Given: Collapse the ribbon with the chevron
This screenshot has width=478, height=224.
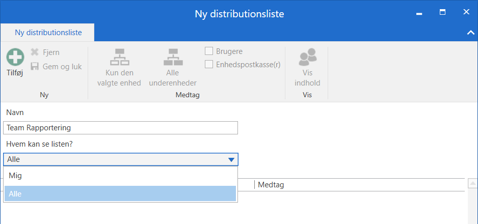Looking at the screenshot, I should [470, 33].
